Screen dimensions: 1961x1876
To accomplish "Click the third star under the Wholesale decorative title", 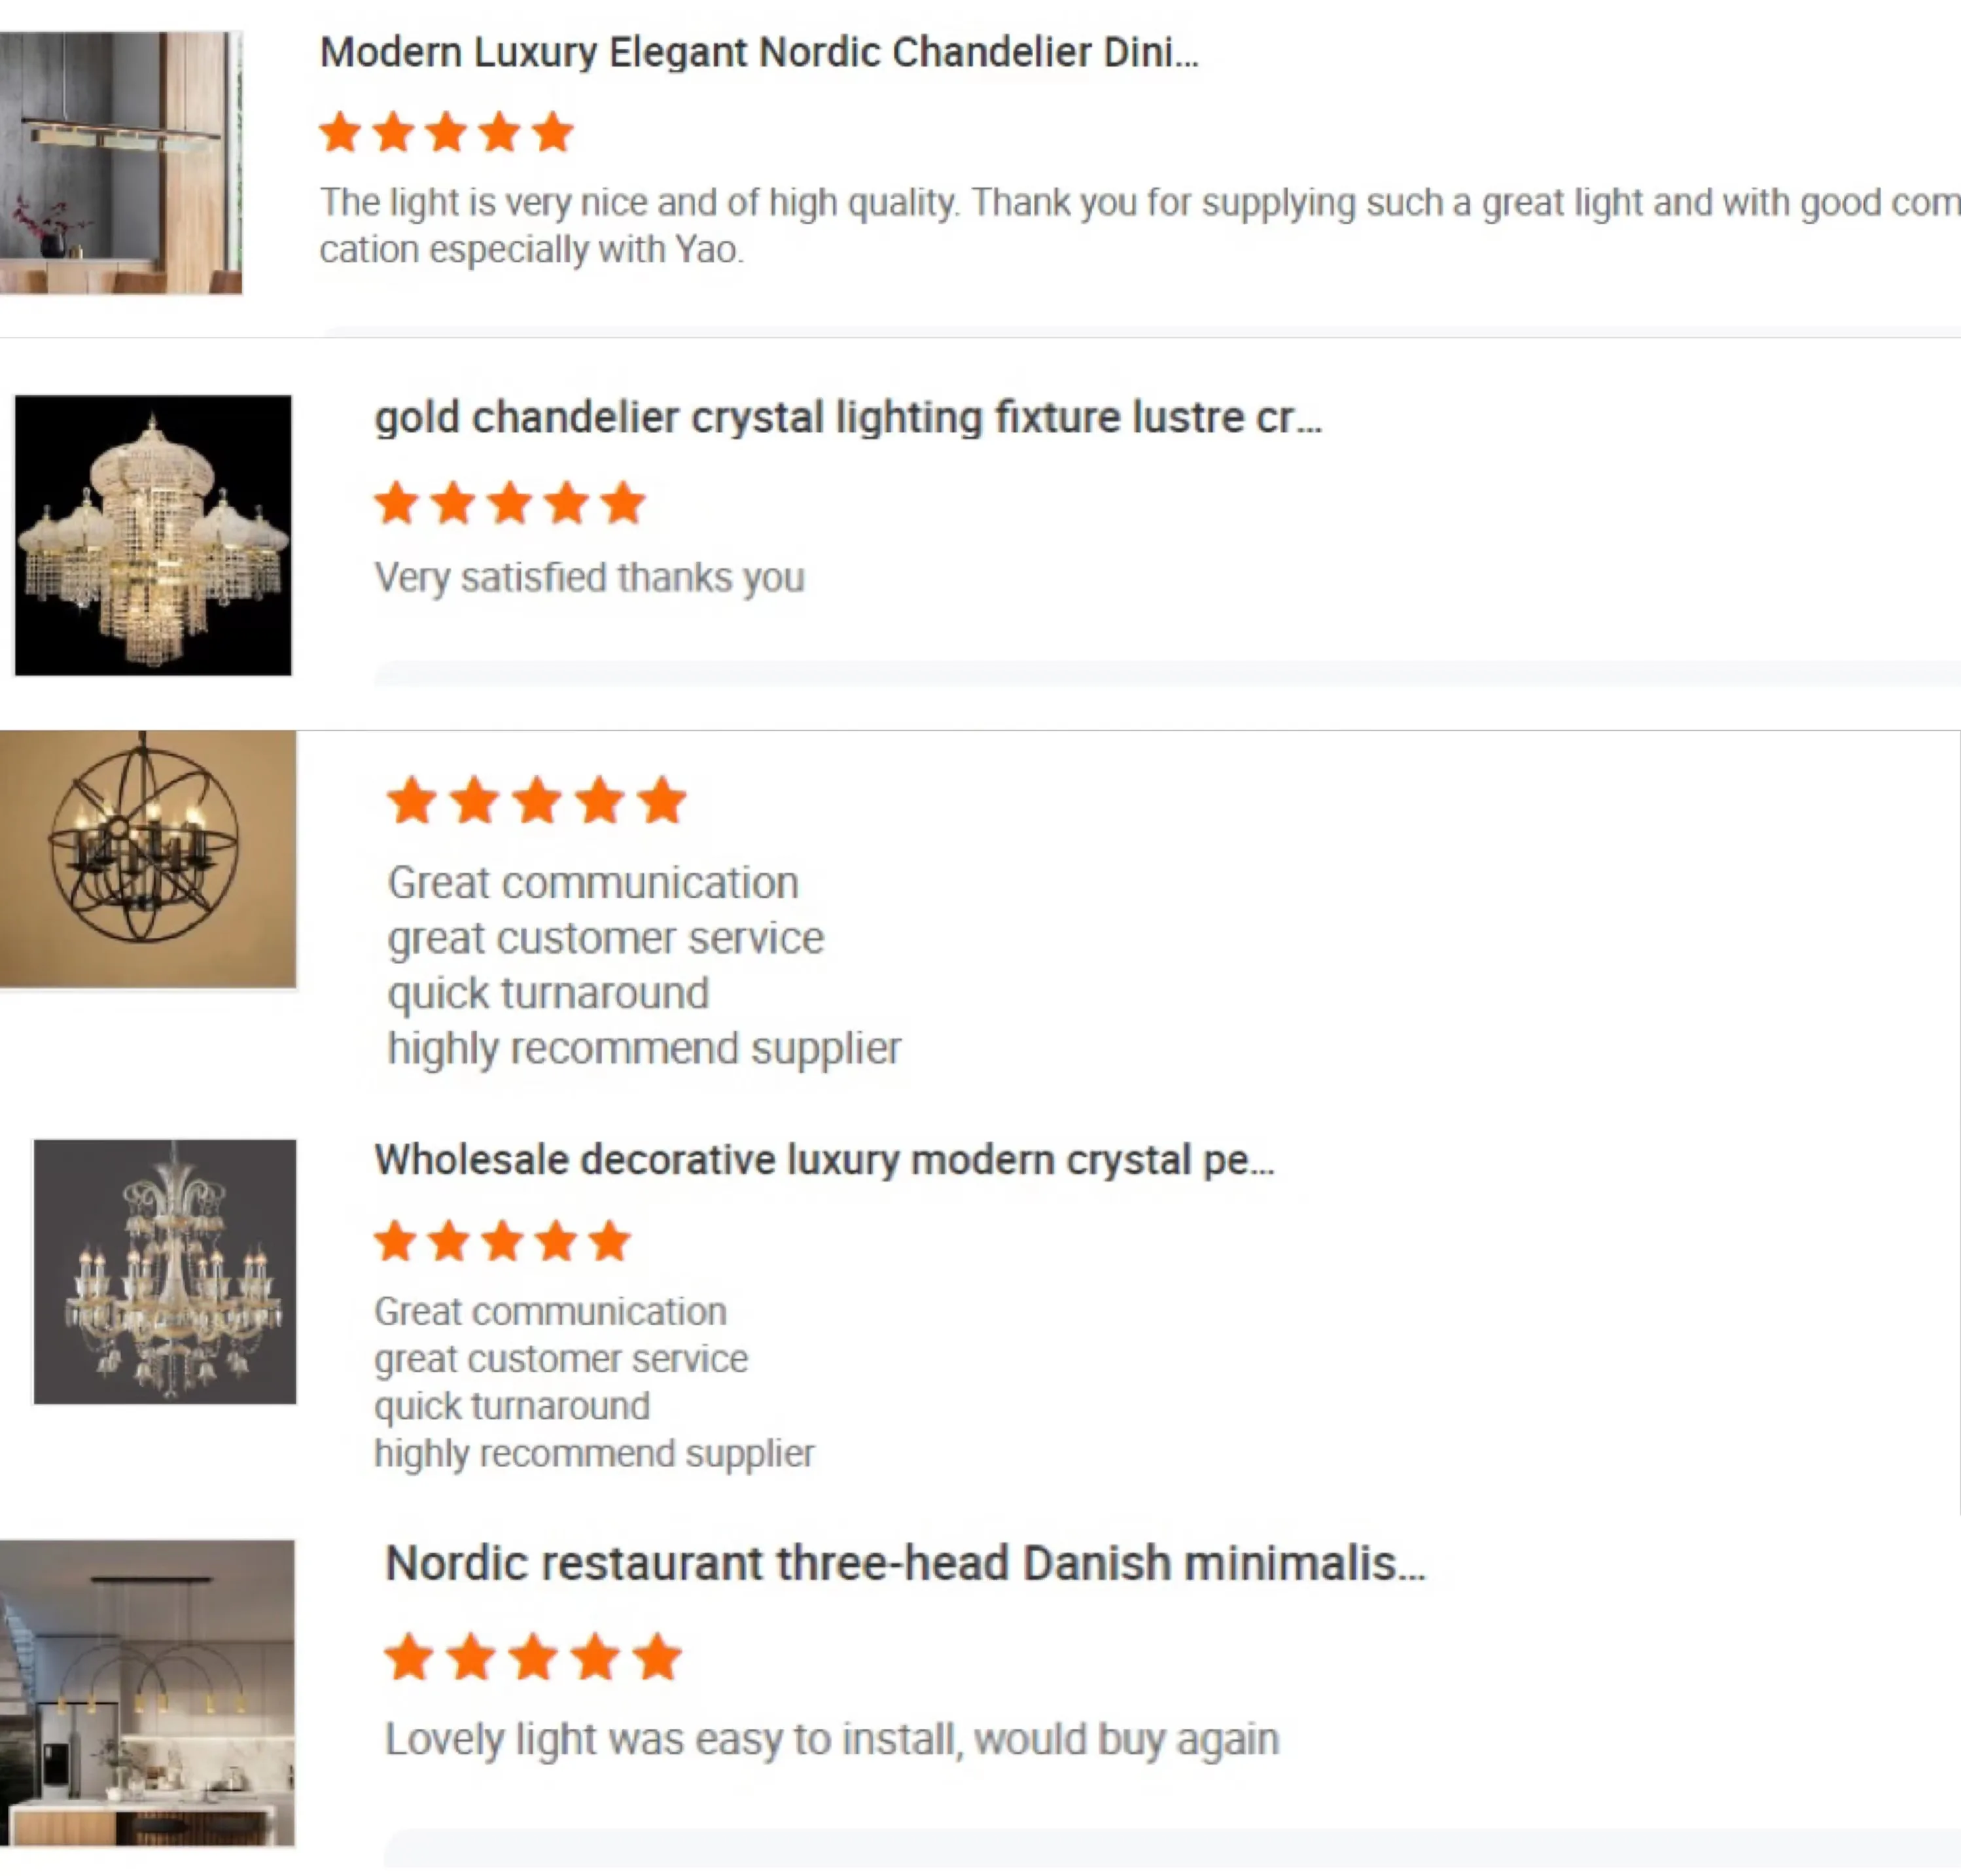I will click(502, 1241).
